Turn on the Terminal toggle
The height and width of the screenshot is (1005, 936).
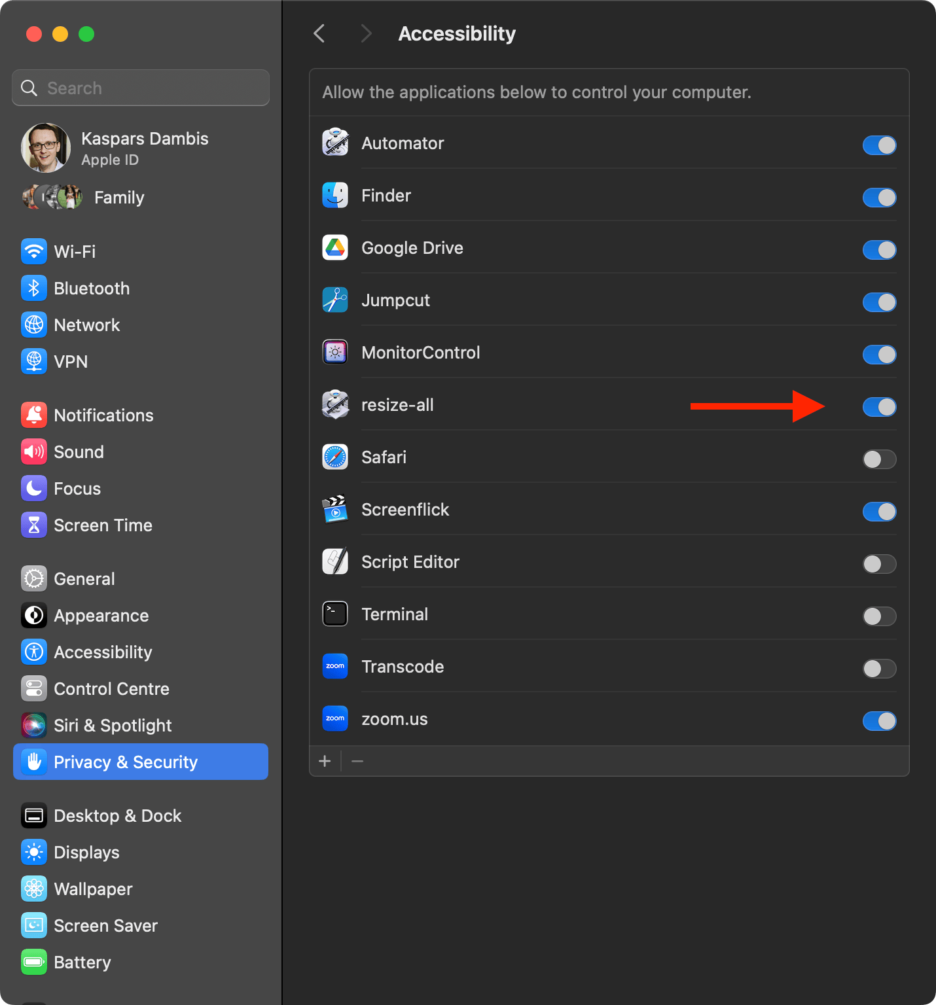tap(879, 616)
